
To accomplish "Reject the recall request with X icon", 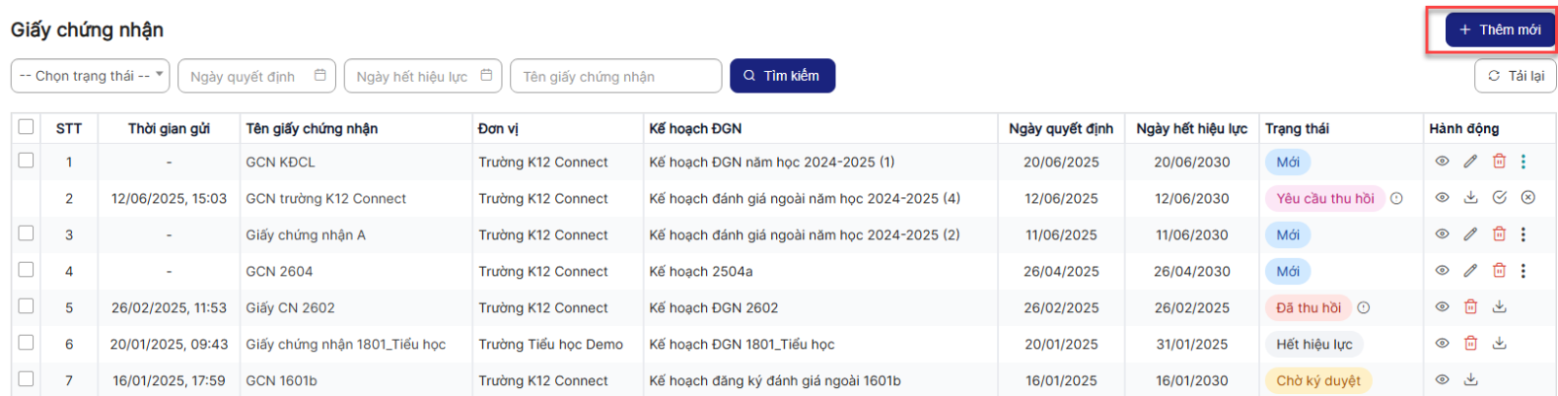I will pyautogui.click(x=1528, y=198).
